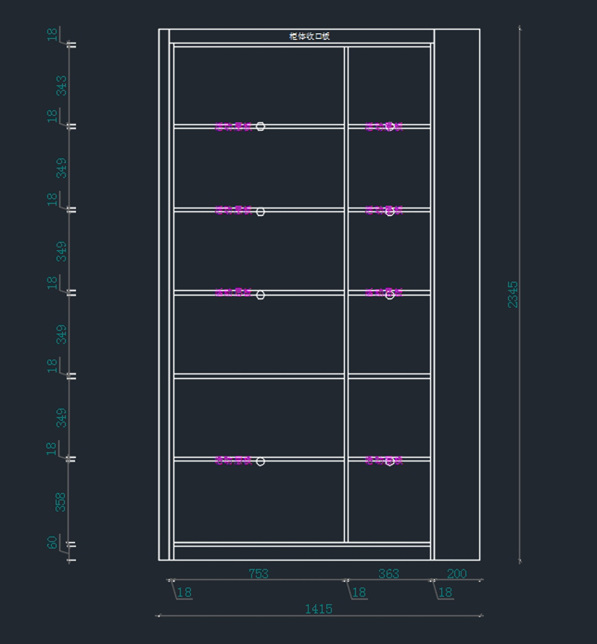Click circle marker on bottom-right movable shelf
Screen dimensions: 597x644
click(x=390, y=461)
